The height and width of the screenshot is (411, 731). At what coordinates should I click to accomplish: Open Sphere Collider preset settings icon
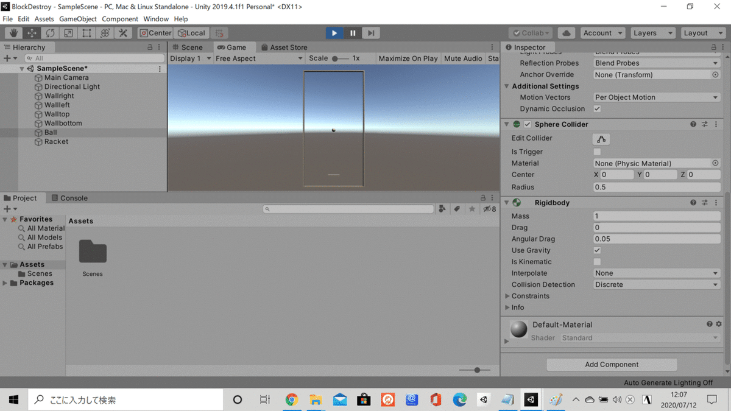705,124
